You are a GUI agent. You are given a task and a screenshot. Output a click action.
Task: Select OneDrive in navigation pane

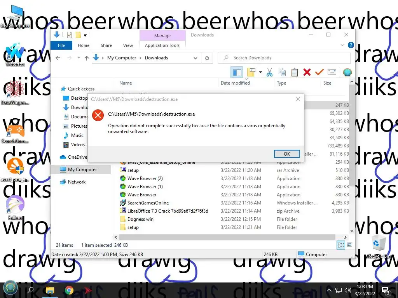click(x=73, y=157)
